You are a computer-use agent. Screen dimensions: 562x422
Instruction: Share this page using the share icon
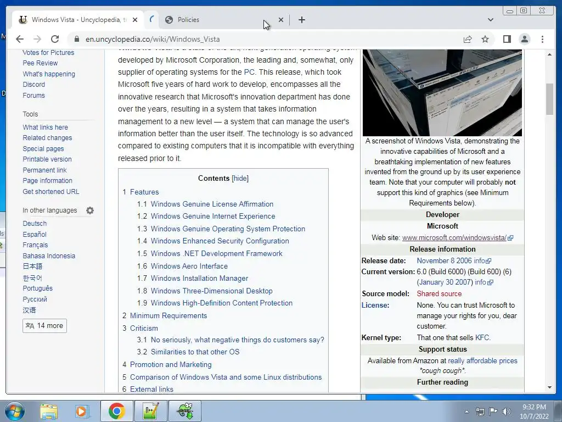[x=468, y=39]
